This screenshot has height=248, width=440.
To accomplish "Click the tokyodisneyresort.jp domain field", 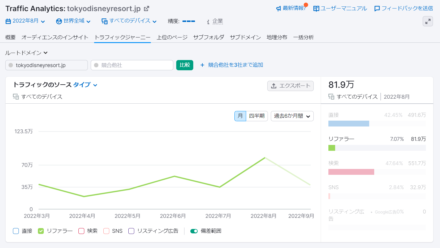I will pos(46,65).
